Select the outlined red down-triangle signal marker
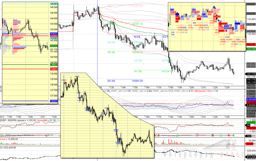This screenshot has width=256, height=161. (197, 135)
